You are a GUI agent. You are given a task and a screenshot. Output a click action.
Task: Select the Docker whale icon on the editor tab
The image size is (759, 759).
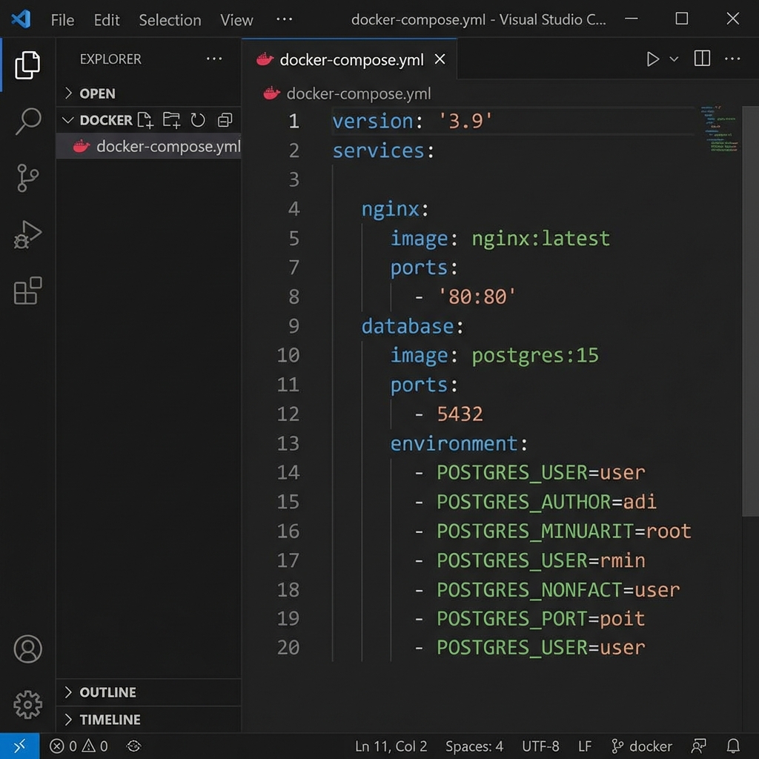point(265,59)
